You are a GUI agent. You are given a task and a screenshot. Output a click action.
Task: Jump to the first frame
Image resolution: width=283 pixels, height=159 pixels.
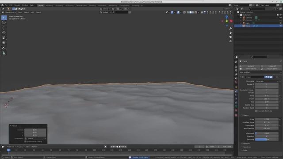click(x=111, y=147)
